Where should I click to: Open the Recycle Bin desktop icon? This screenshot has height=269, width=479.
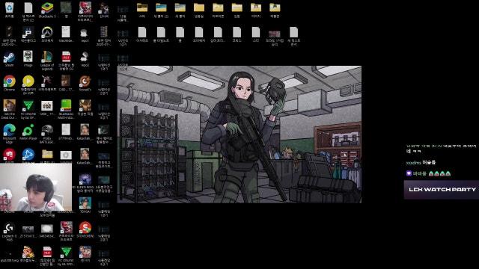(9, 10)
